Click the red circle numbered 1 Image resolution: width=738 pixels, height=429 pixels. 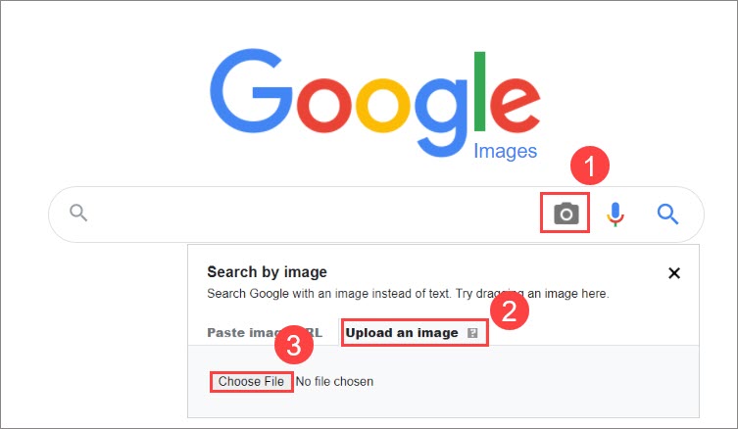click(590, 166)
